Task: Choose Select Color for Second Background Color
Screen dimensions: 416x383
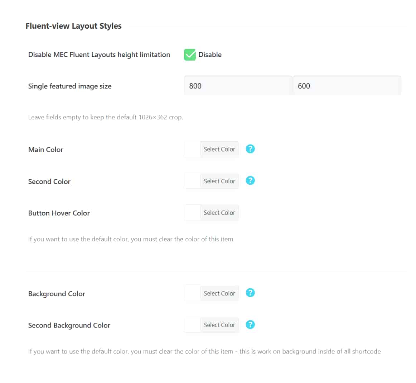Action: pos(219,325)
